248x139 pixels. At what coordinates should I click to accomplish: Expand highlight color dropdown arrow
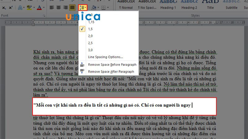(x=34, y=7)
